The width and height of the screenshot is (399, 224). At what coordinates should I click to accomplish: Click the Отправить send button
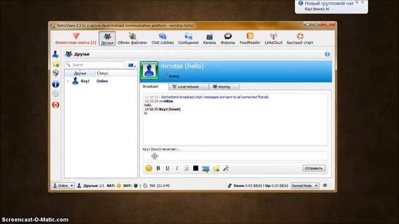314,168
